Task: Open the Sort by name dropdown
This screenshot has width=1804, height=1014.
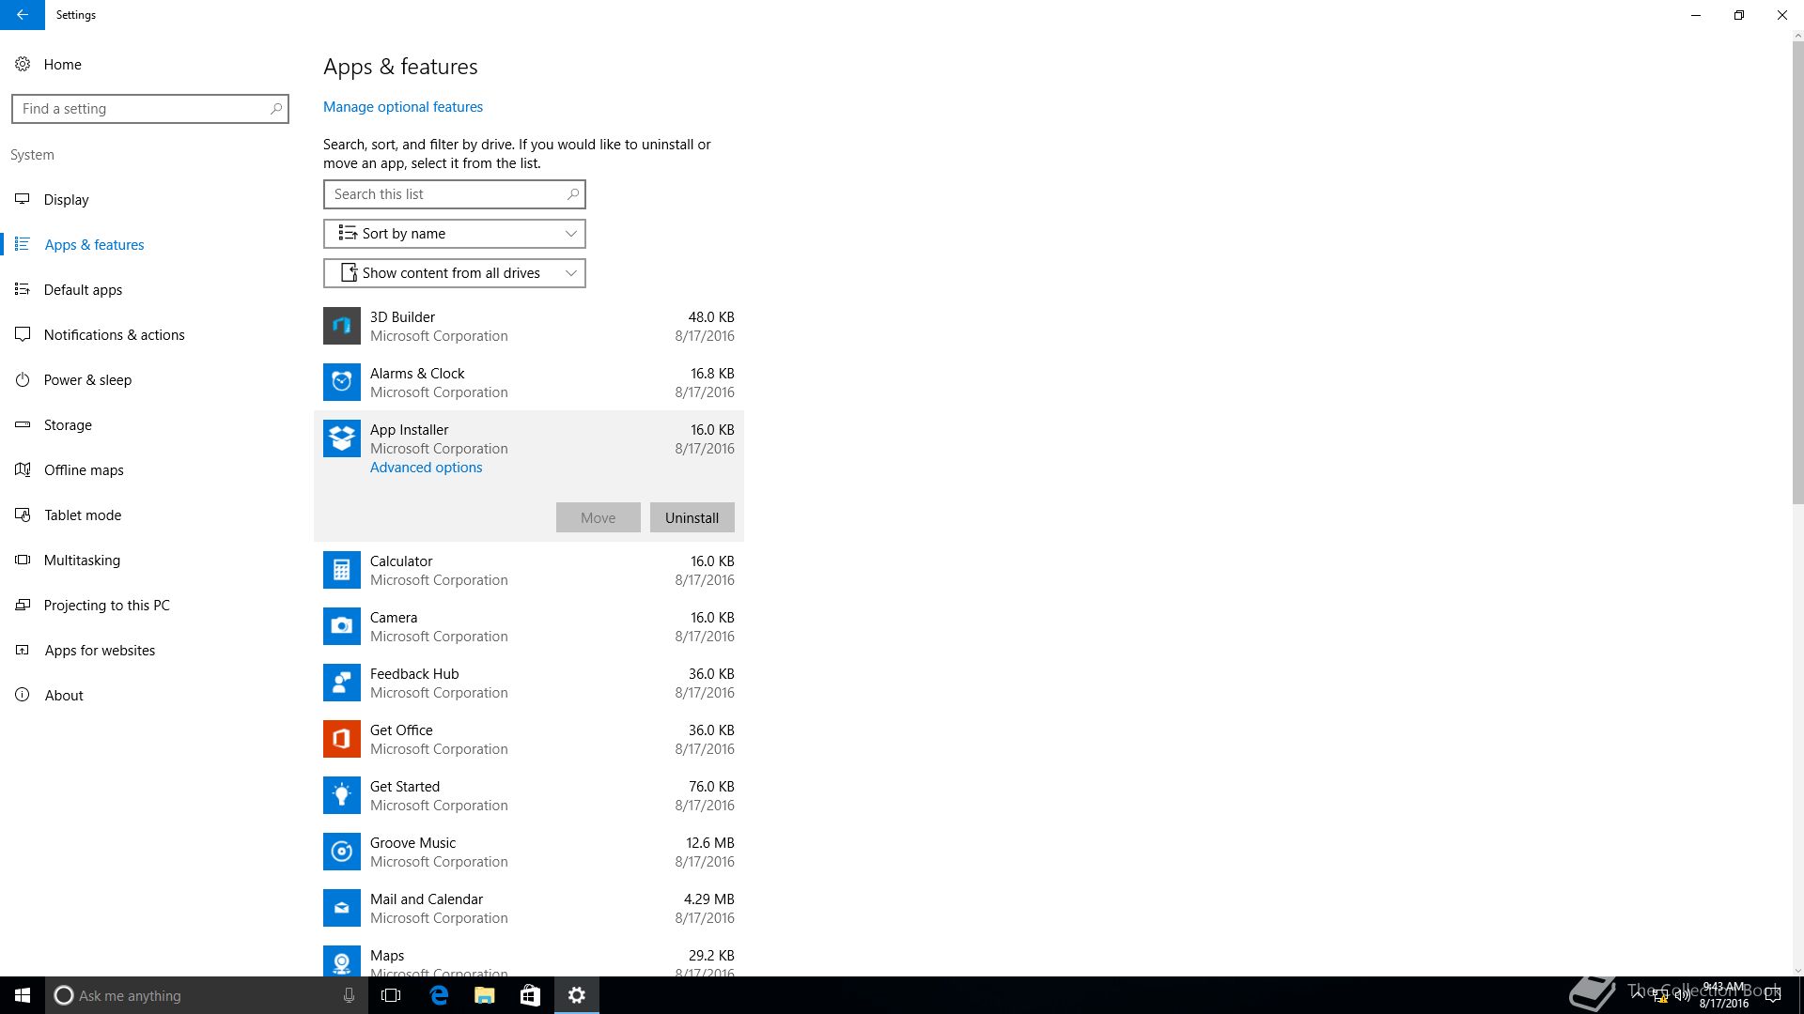Action: 455,234
